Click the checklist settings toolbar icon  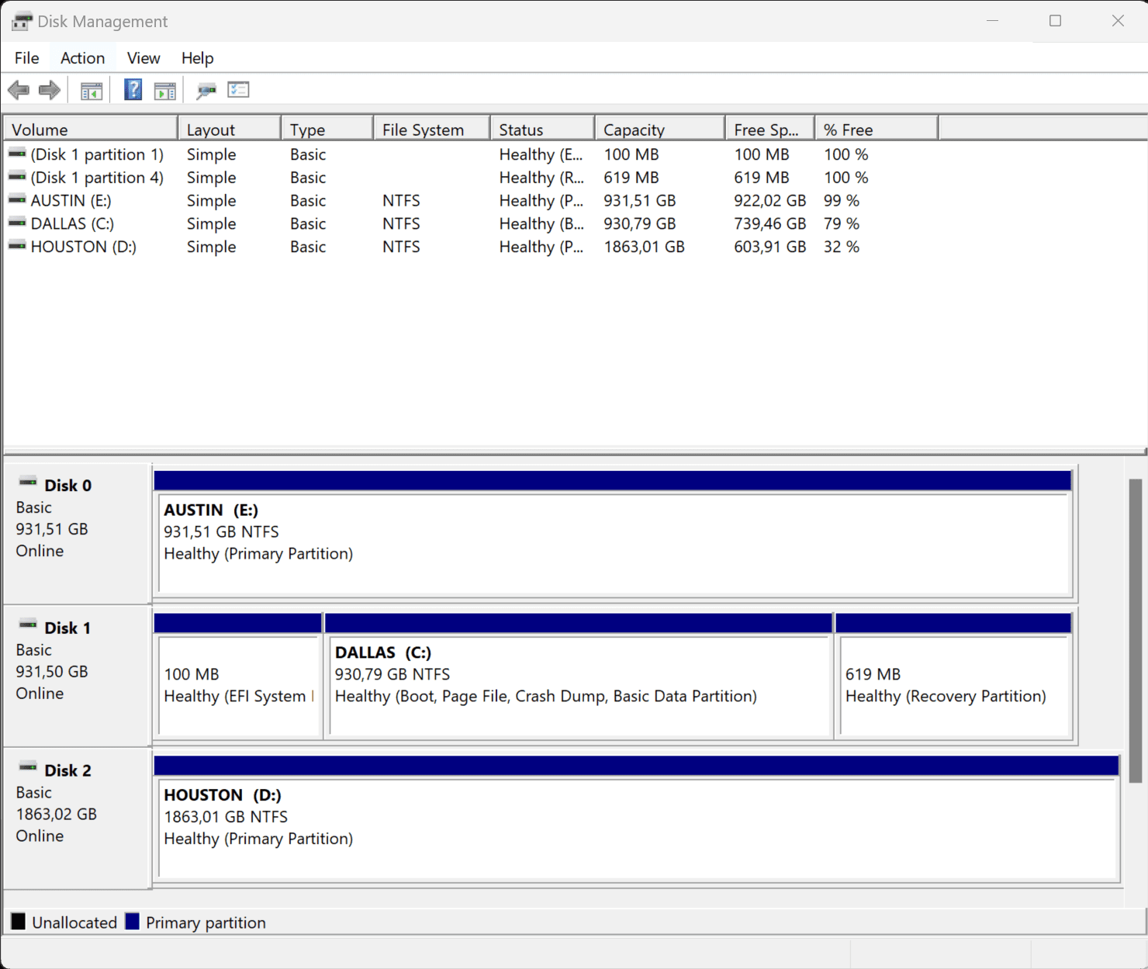238,90
